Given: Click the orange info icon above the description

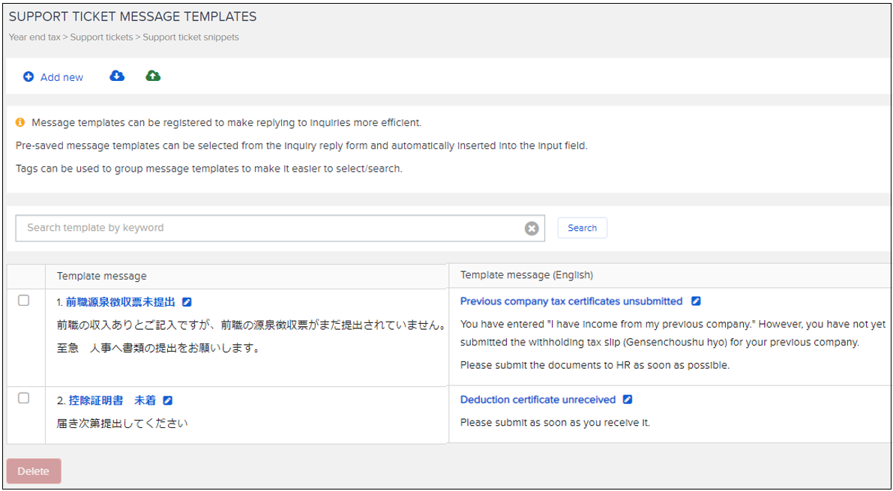Looking at the screenshot, I should pos(20,122).
